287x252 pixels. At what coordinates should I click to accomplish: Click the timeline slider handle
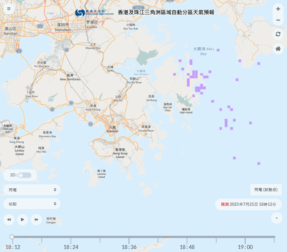coord(12,237)
